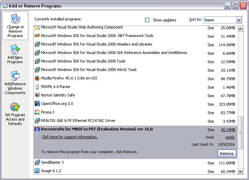
Task: Click the MSXML 6.0 Parser icon
Action: point(37,87)
